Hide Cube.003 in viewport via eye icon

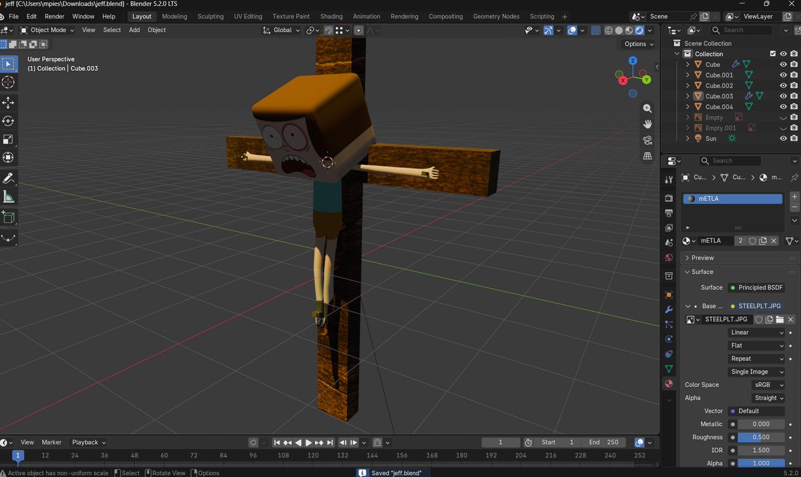coord(783,96)
